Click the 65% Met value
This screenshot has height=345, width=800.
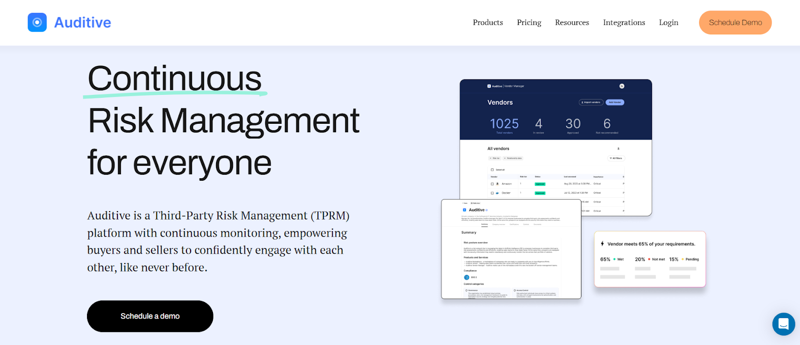pos(605,259)
